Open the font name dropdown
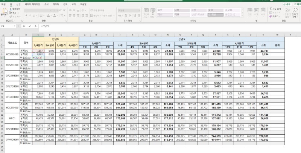 (51, 11)
